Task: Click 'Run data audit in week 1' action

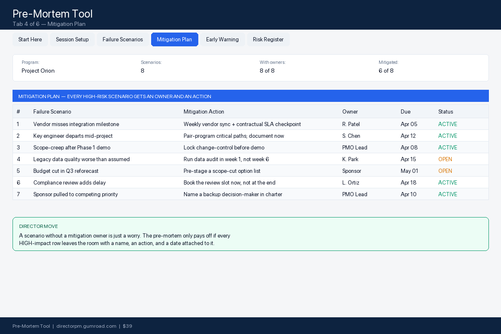Action: click(x=226, y=159)
